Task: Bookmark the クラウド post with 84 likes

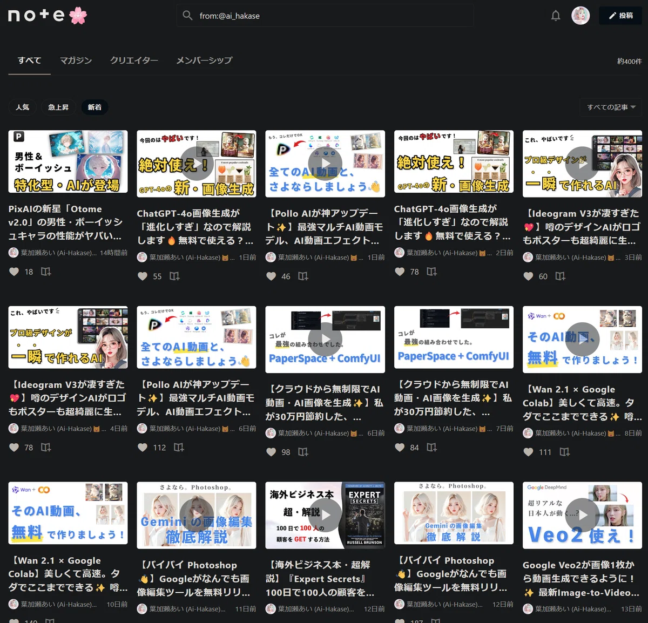Action: [431, 447]
